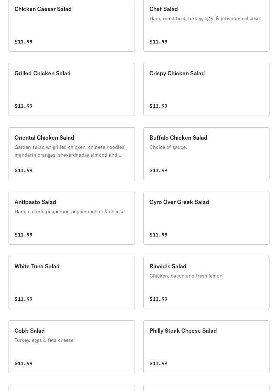
Task: Open the Chicken Caesar Salad item
Action: 43,9
